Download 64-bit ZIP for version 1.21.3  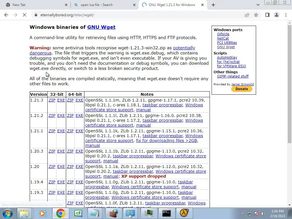[x=70, y=100]
